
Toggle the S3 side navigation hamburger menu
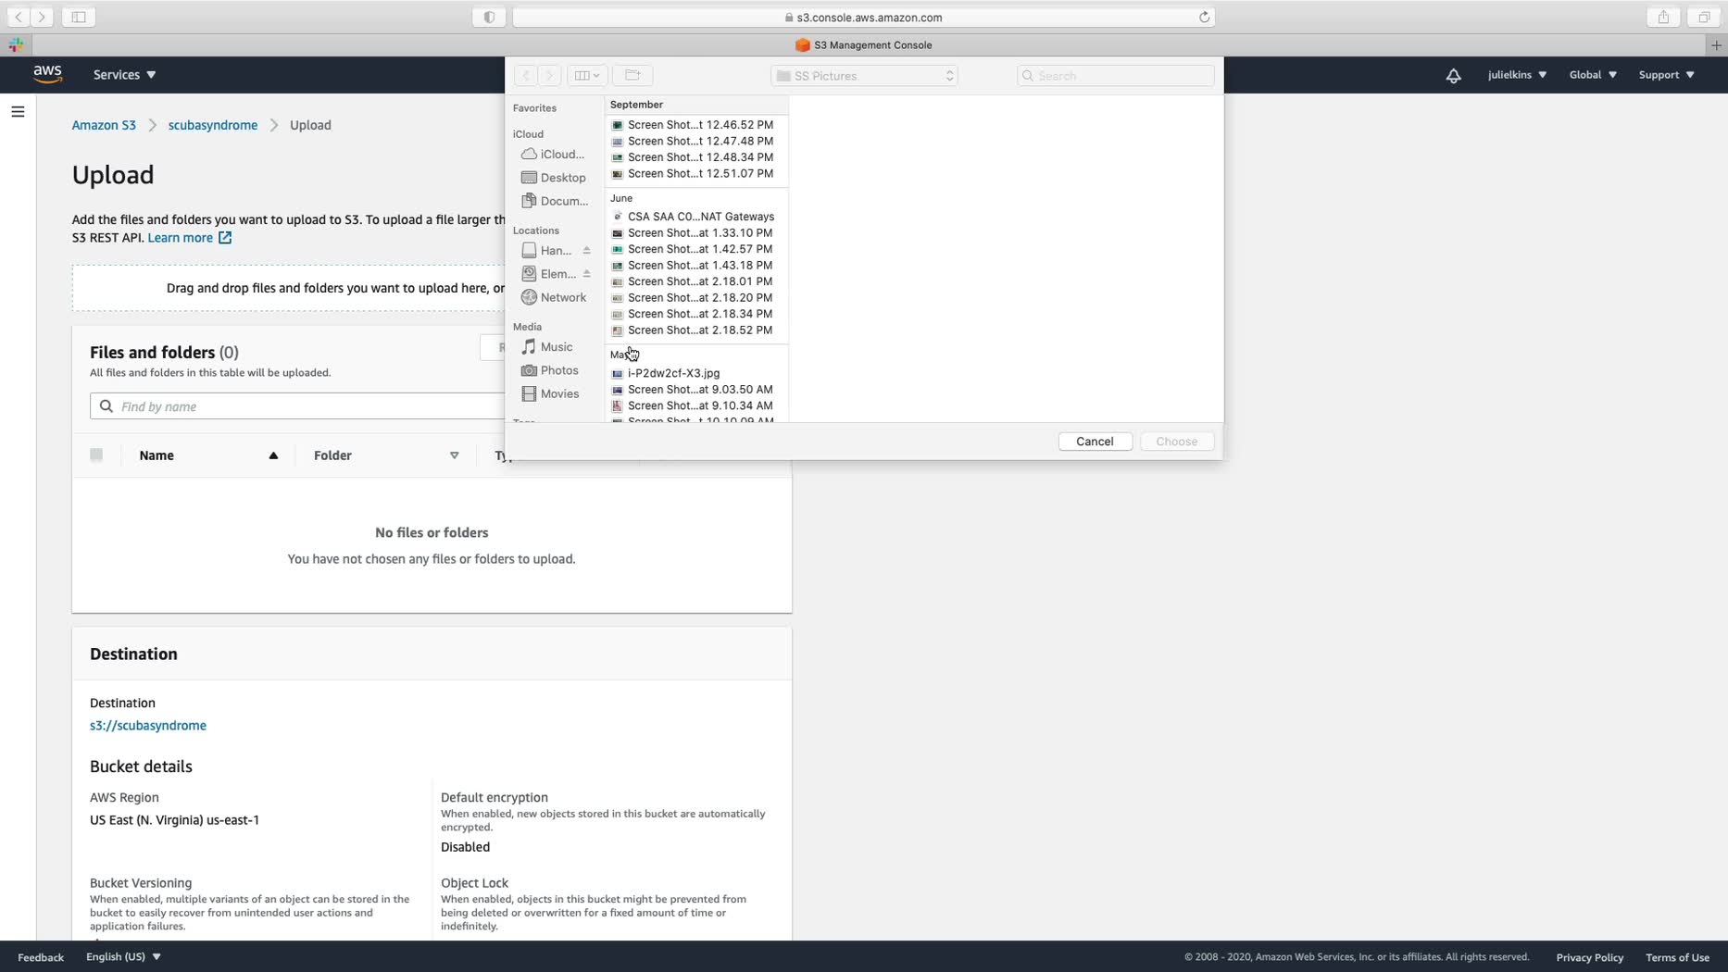click(x=18, y=112)
